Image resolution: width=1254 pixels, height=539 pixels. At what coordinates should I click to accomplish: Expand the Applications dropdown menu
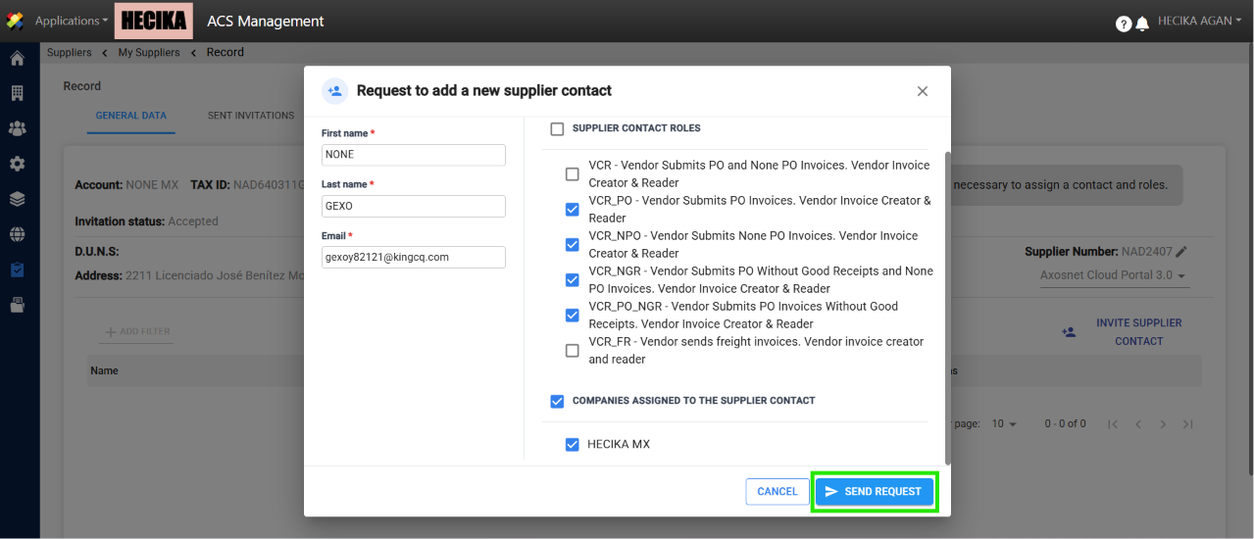(x=72, y=21)
